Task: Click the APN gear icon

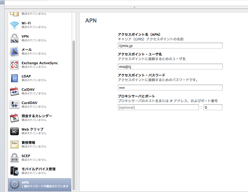Action: (14, 184)
